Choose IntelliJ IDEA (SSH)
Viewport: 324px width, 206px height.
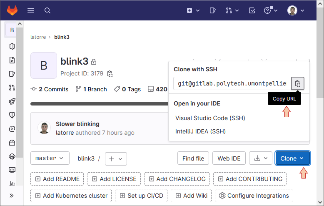[x=200, y=131]
